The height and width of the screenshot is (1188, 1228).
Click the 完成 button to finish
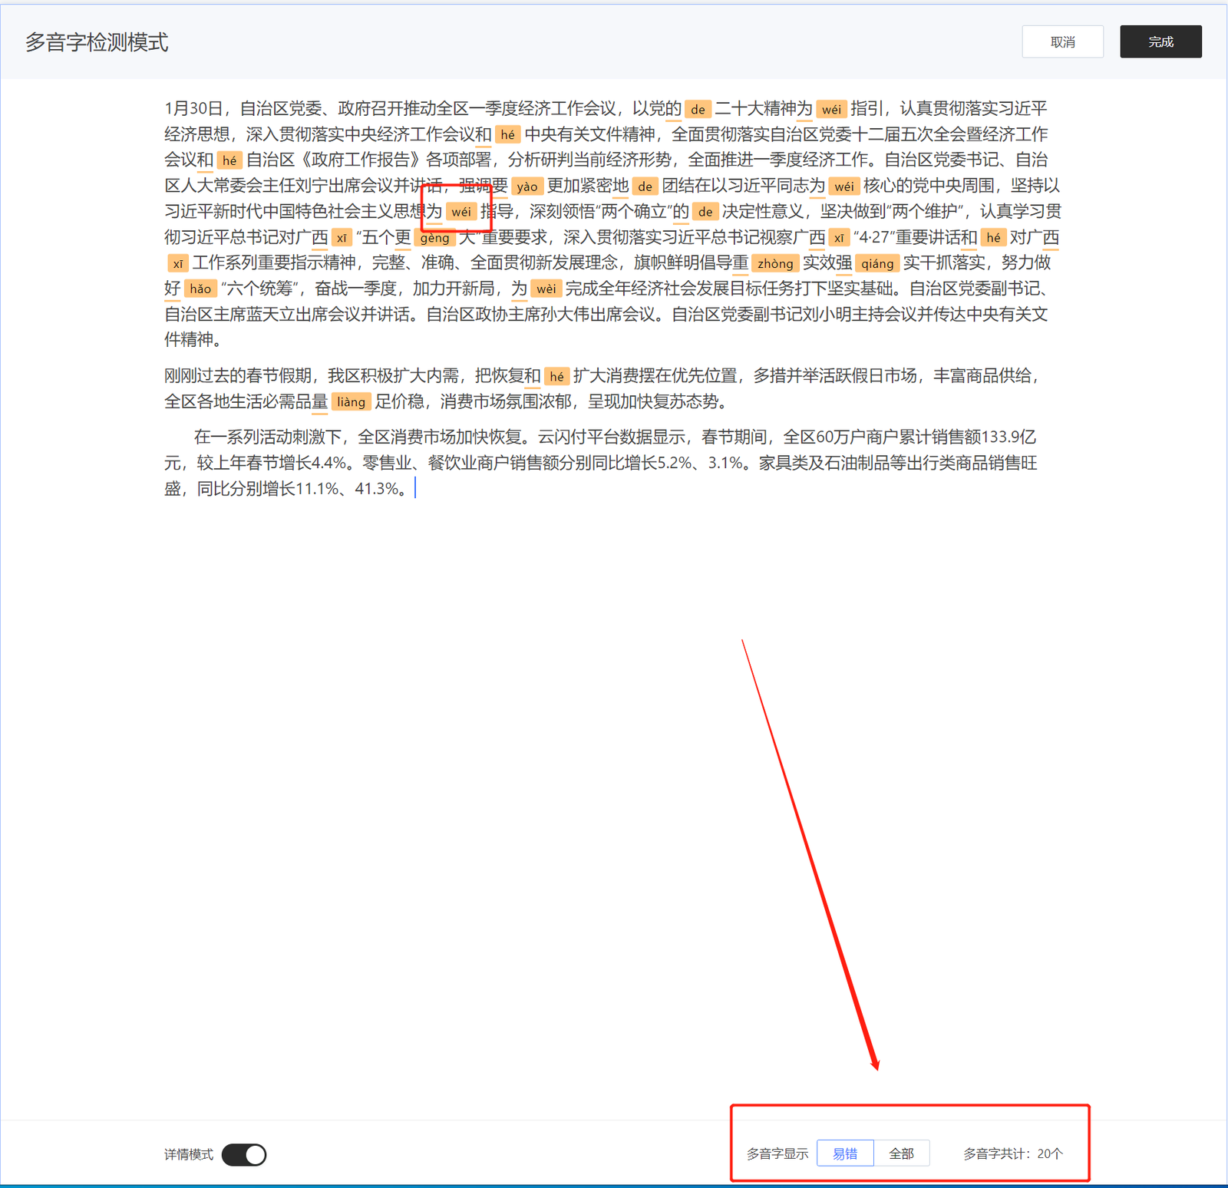(x=1160, y=42)
